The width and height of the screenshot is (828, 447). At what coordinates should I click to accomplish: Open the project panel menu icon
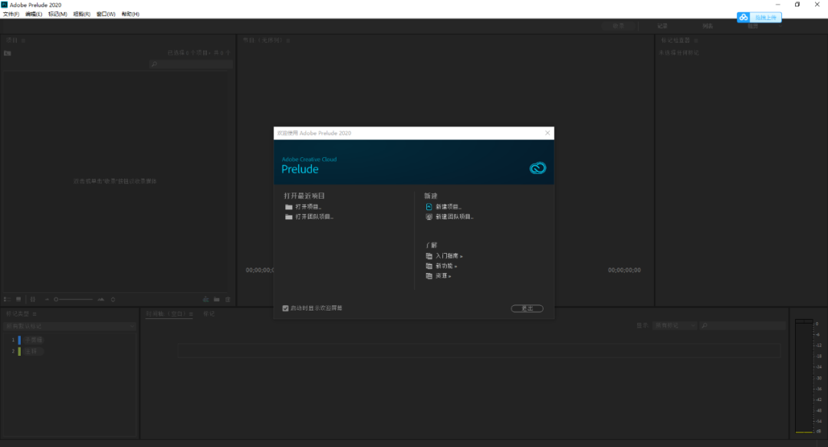pyautogui.click(x=23, y=40)
